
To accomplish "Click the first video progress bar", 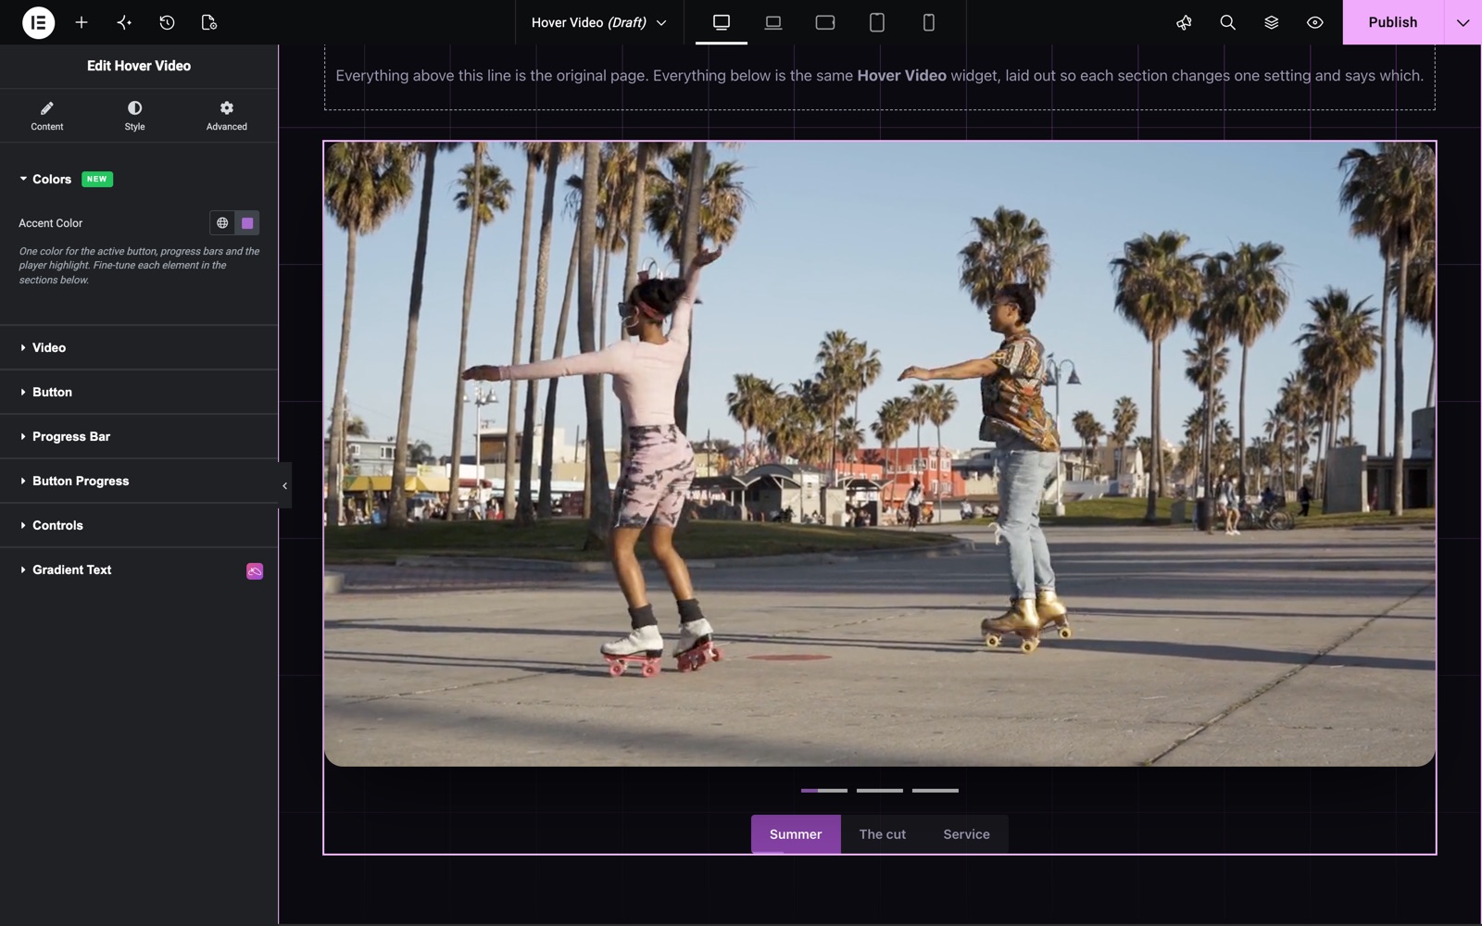I will tap(824, 791).
